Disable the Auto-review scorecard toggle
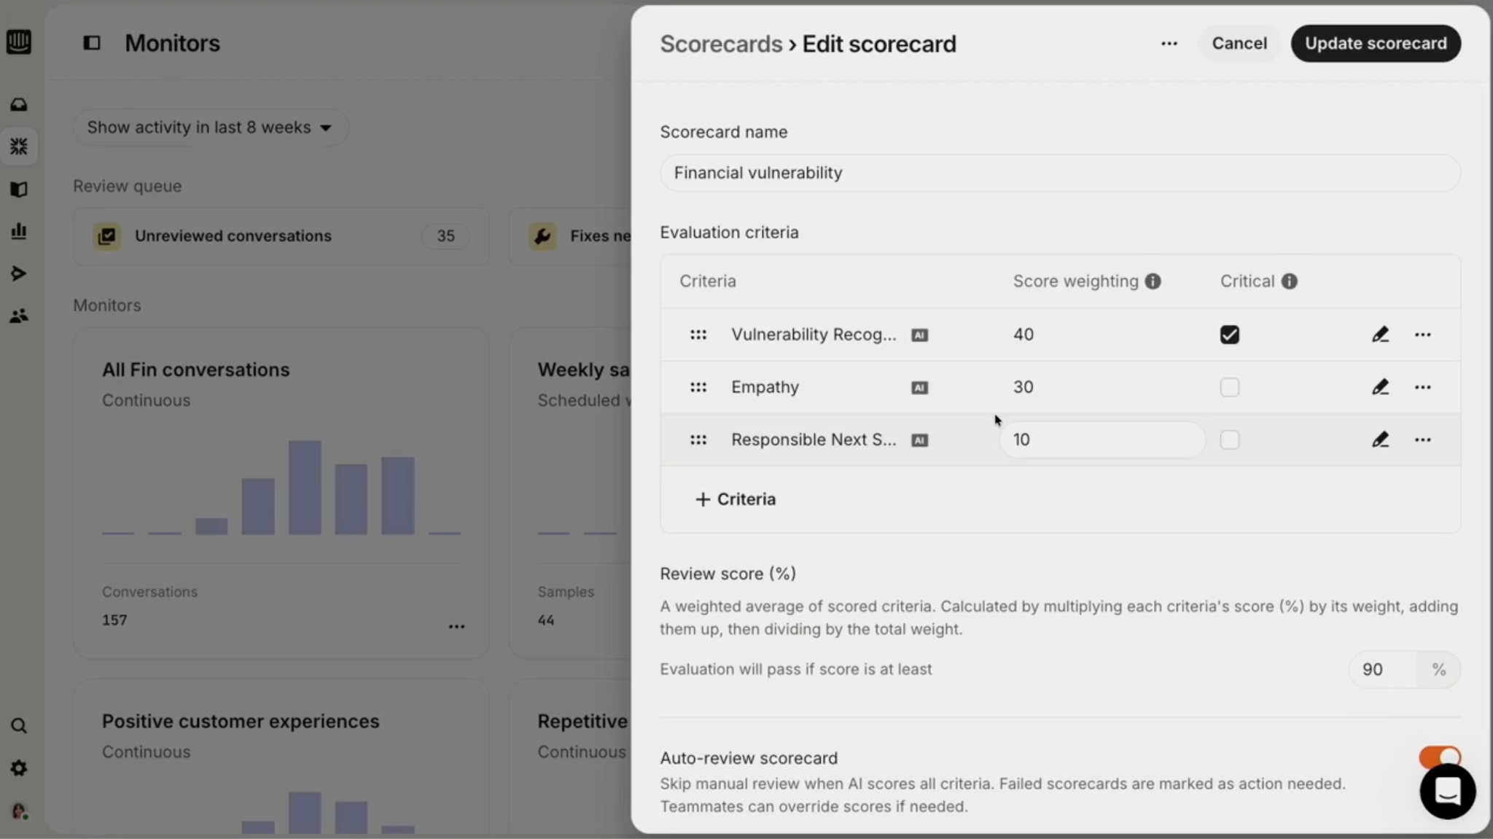The width and height of the screenshot is (1493, 839). coord(1439,757)
